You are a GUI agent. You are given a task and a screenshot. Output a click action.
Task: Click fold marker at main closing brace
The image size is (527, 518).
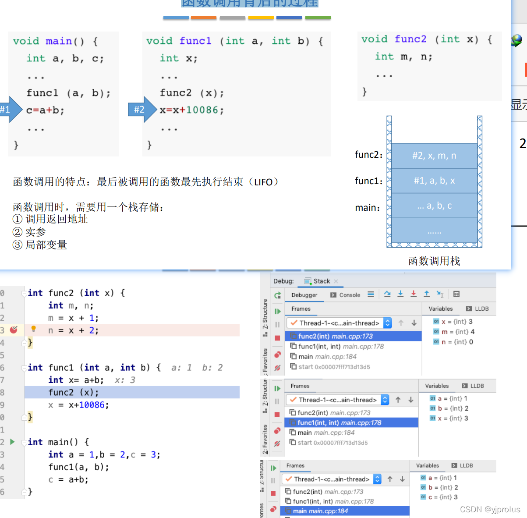tap(25, 492)
